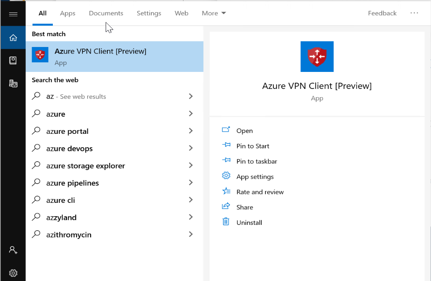Select the Azure VPN Client [Preview] best match
The height and width of the screenshot is (281, 431).
pyautogui.click(x=115, y=57)
